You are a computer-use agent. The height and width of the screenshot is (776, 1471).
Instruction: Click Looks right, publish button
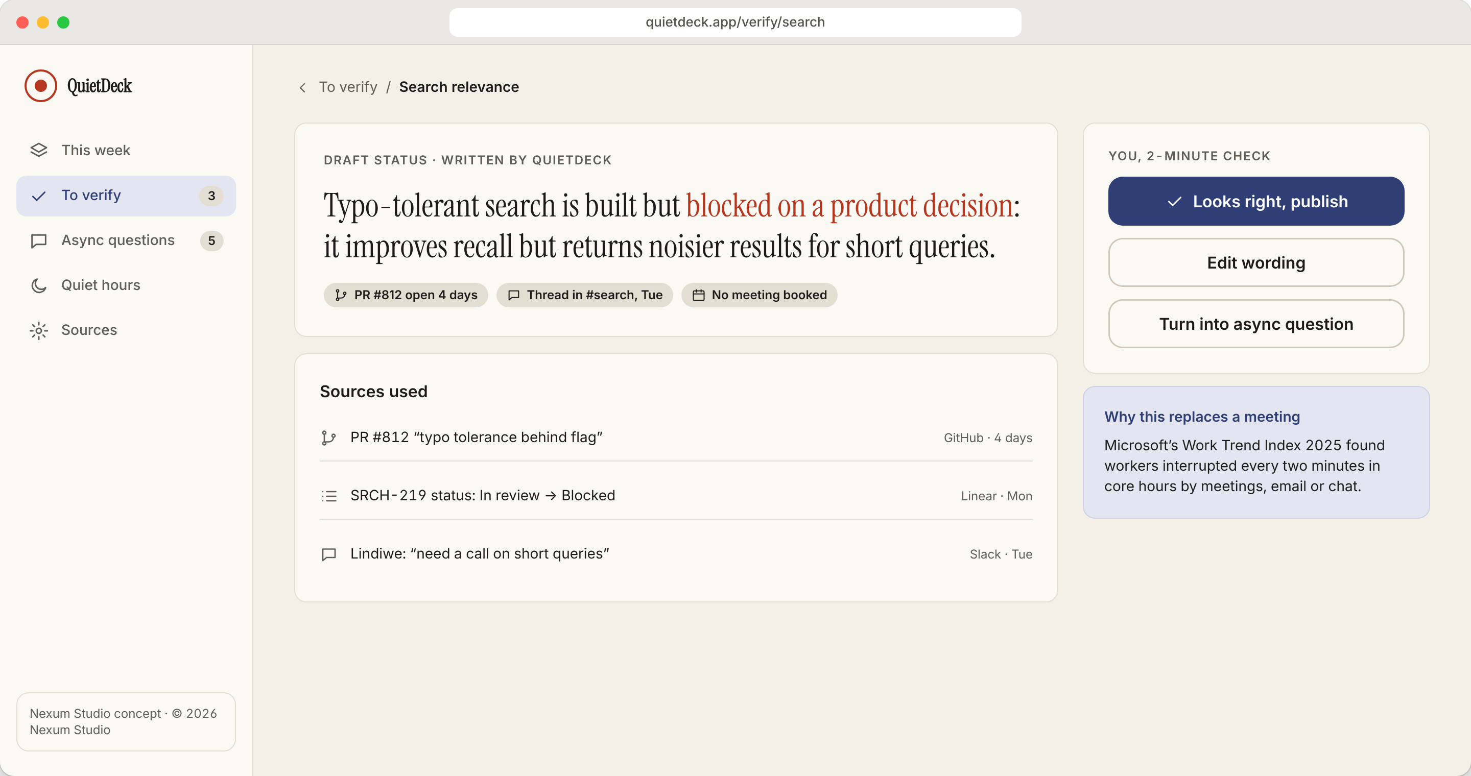(1256, 202)
